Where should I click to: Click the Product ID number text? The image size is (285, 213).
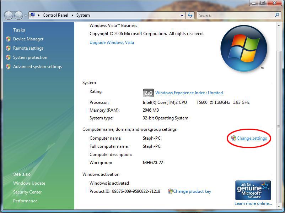tap(136, 191)
